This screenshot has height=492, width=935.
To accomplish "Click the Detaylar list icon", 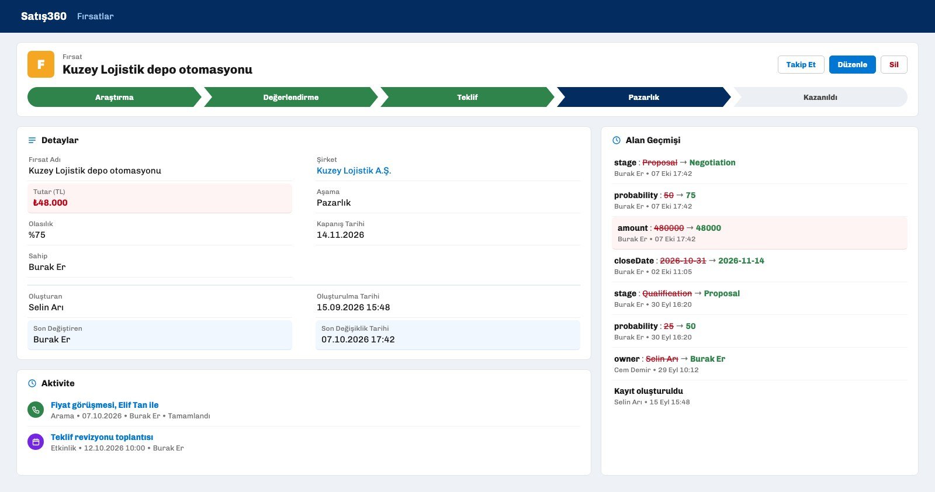I will (x=32, y=140).
